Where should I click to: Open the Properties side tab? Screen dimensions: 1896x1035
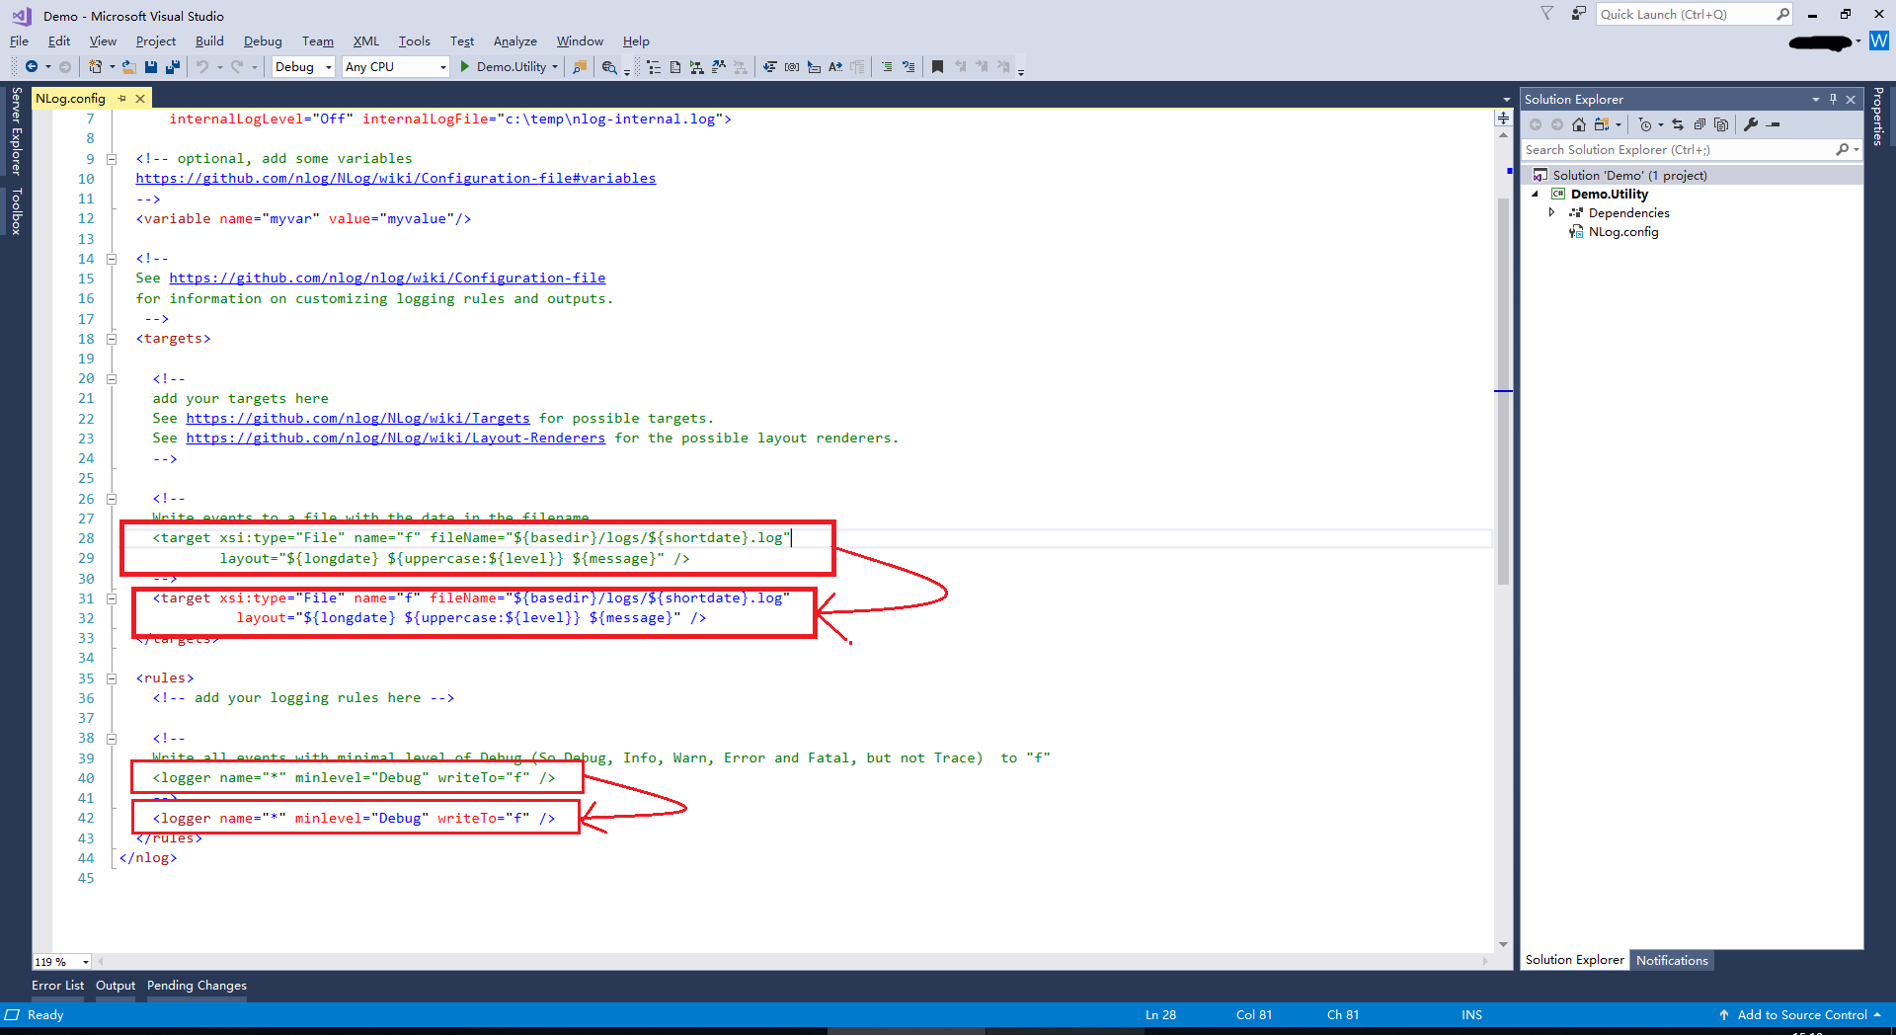pos(1878,116)
